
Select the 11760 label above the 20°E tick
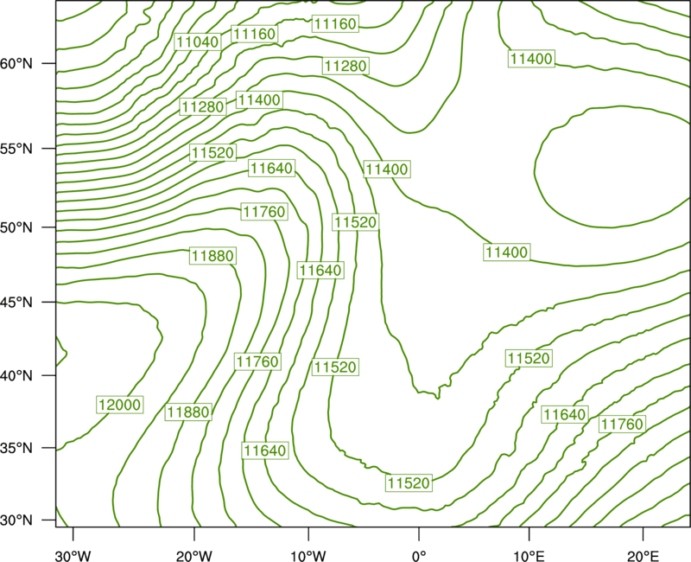(x=622, y=424)
